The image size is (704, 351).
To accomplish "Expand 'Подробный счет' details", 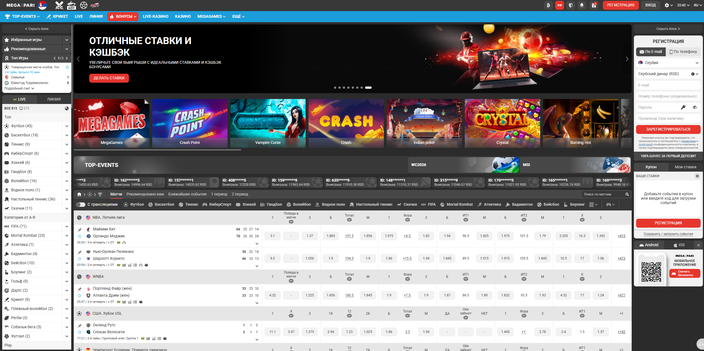I will pyautogui.click(x=19, y=88).
